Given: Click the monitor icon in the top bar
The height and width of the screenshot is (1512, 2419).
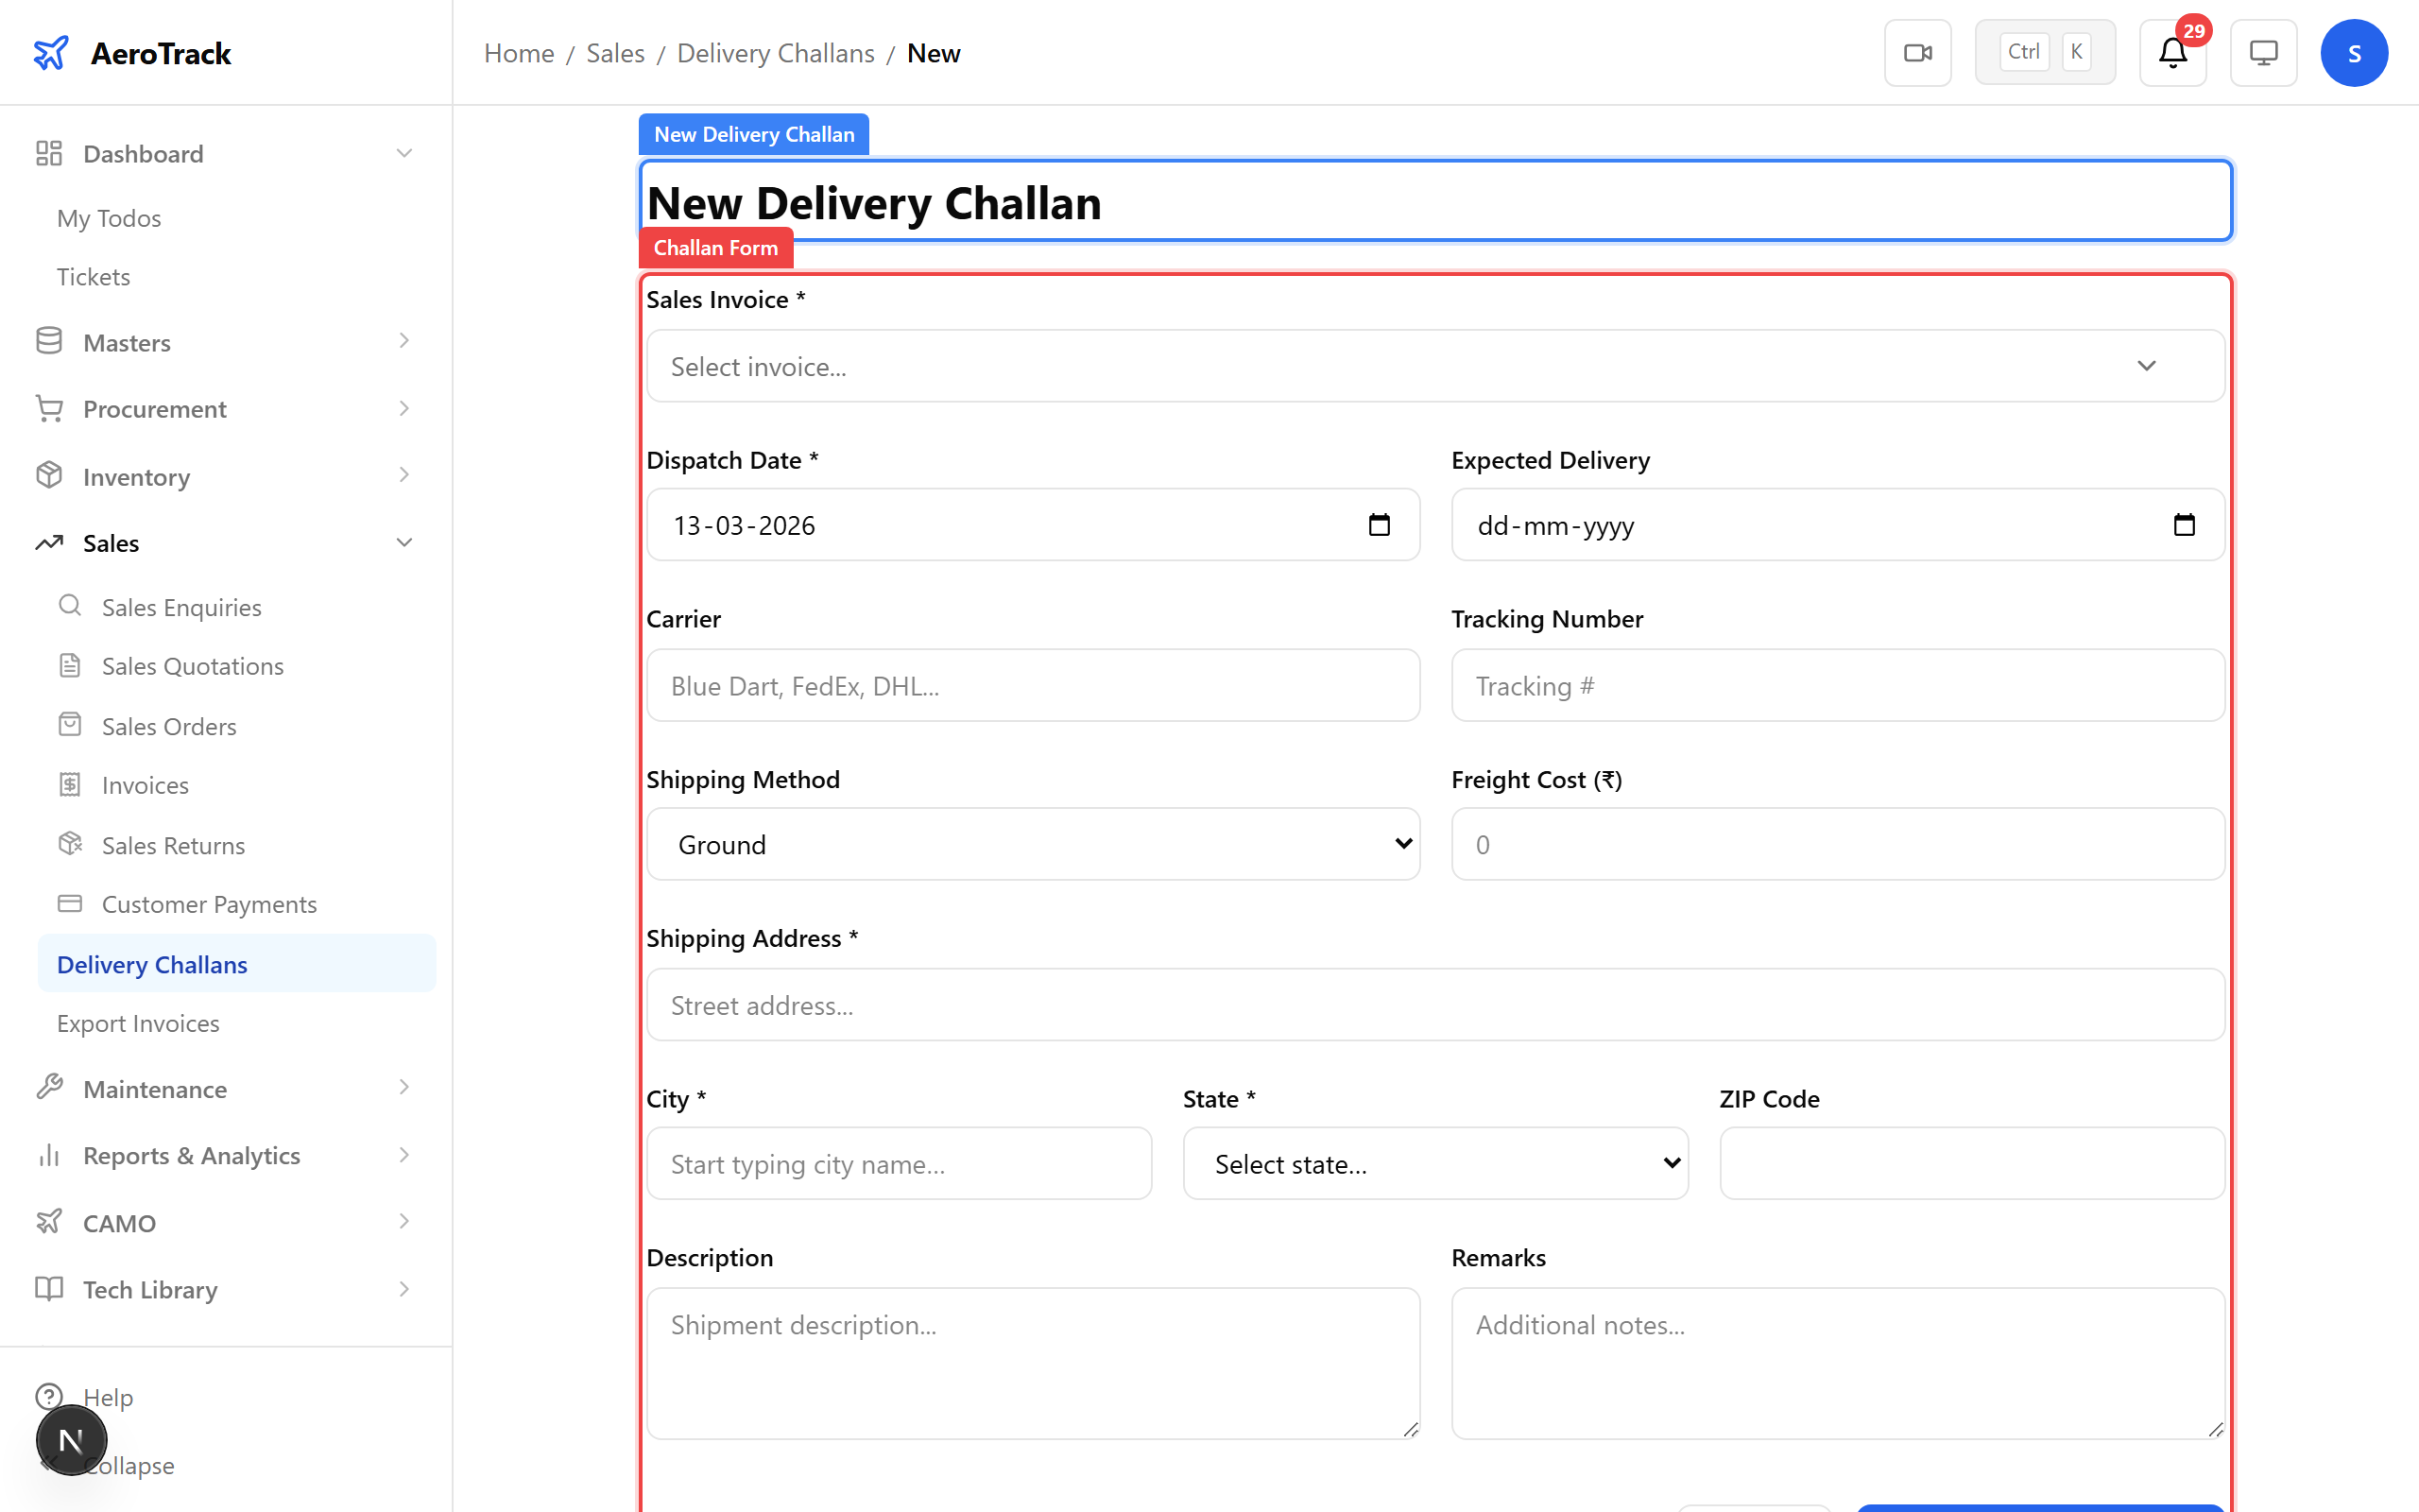Looking at the screenshot, I should 2263,52.
